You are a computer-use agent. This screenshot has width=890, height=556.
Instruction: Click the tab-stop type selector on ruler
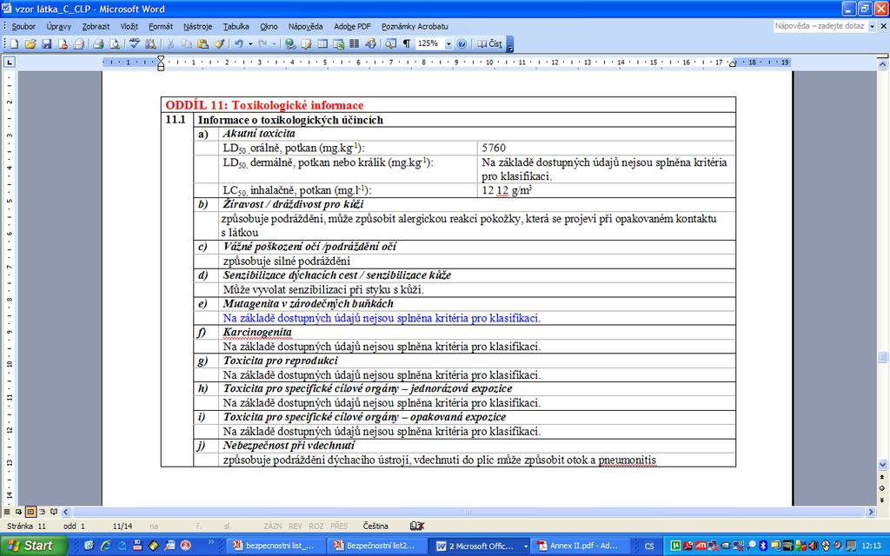tap(9, 62)
